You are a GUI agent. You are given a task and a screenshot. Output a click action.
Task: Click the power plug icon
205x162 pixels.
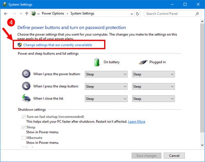click(x=143, y=62)
